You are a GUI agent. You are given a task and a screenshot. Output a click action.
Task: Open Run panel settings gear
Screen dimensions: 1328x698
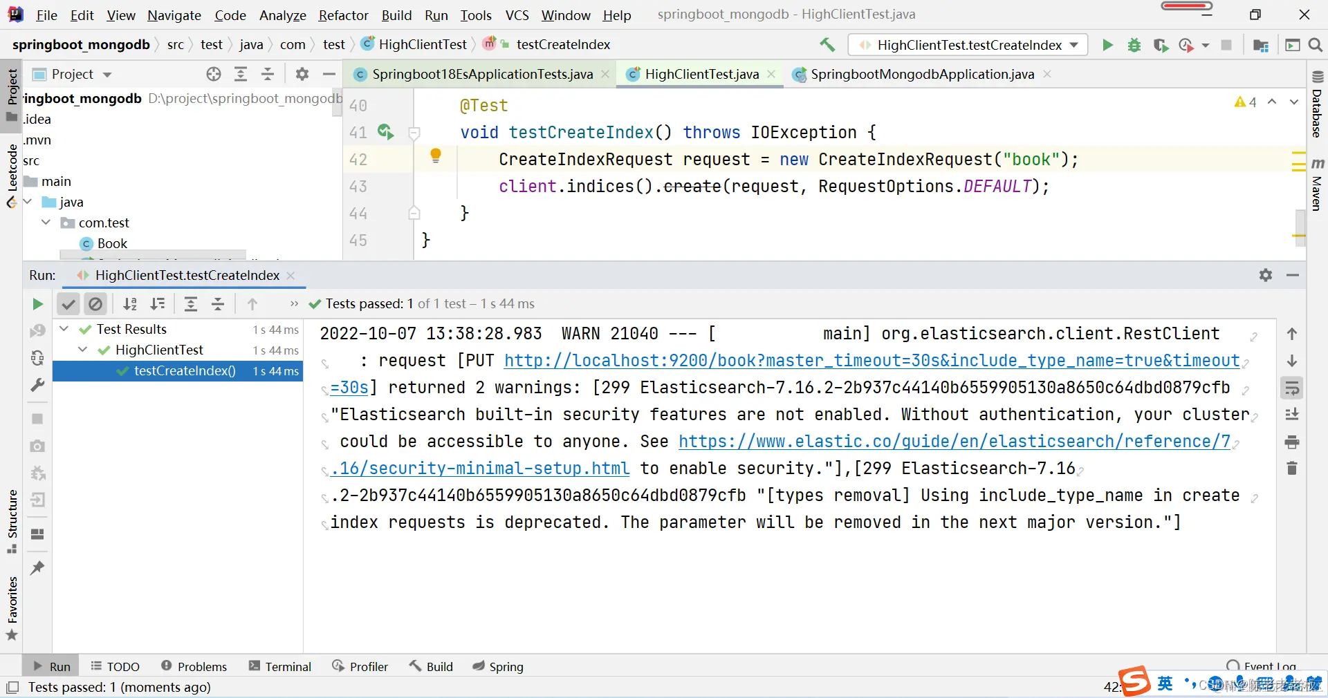[1266, 275]
